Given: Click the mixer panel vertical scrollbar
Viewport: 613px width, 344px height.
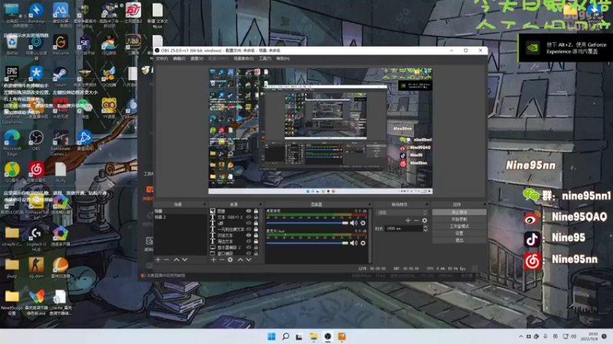Looking at the screenshot, I should [370, 235].
